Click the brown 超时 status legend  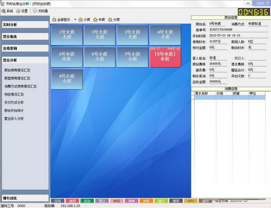pos(205,201)
